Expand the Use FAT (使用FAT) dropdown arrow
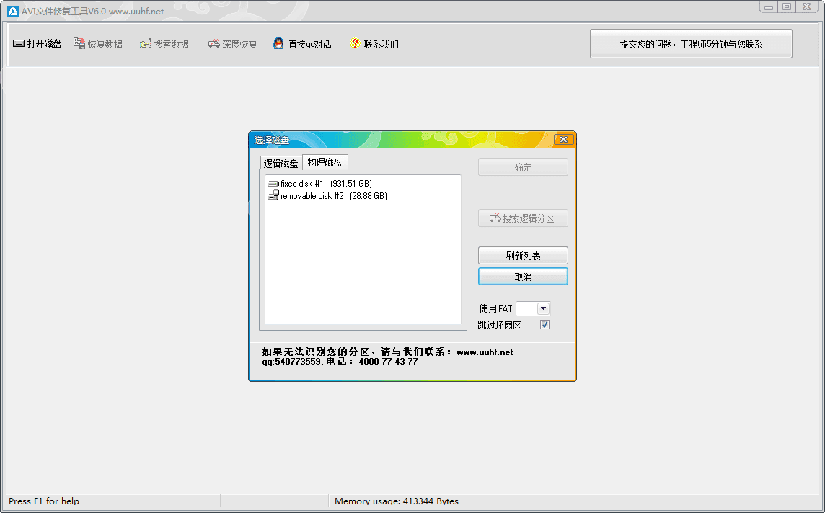825x513 pixels. click(x=543, y=308)
